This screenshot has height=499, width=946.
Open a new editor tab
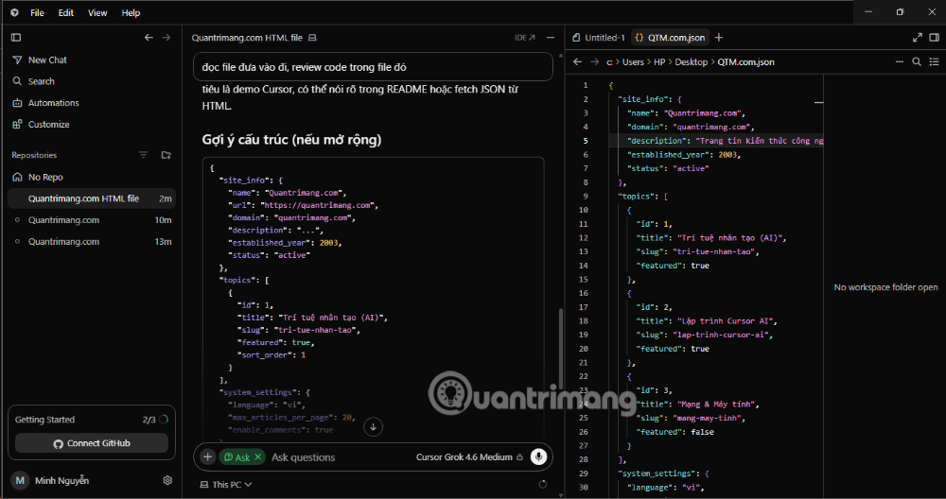click(x=719, y=38)
